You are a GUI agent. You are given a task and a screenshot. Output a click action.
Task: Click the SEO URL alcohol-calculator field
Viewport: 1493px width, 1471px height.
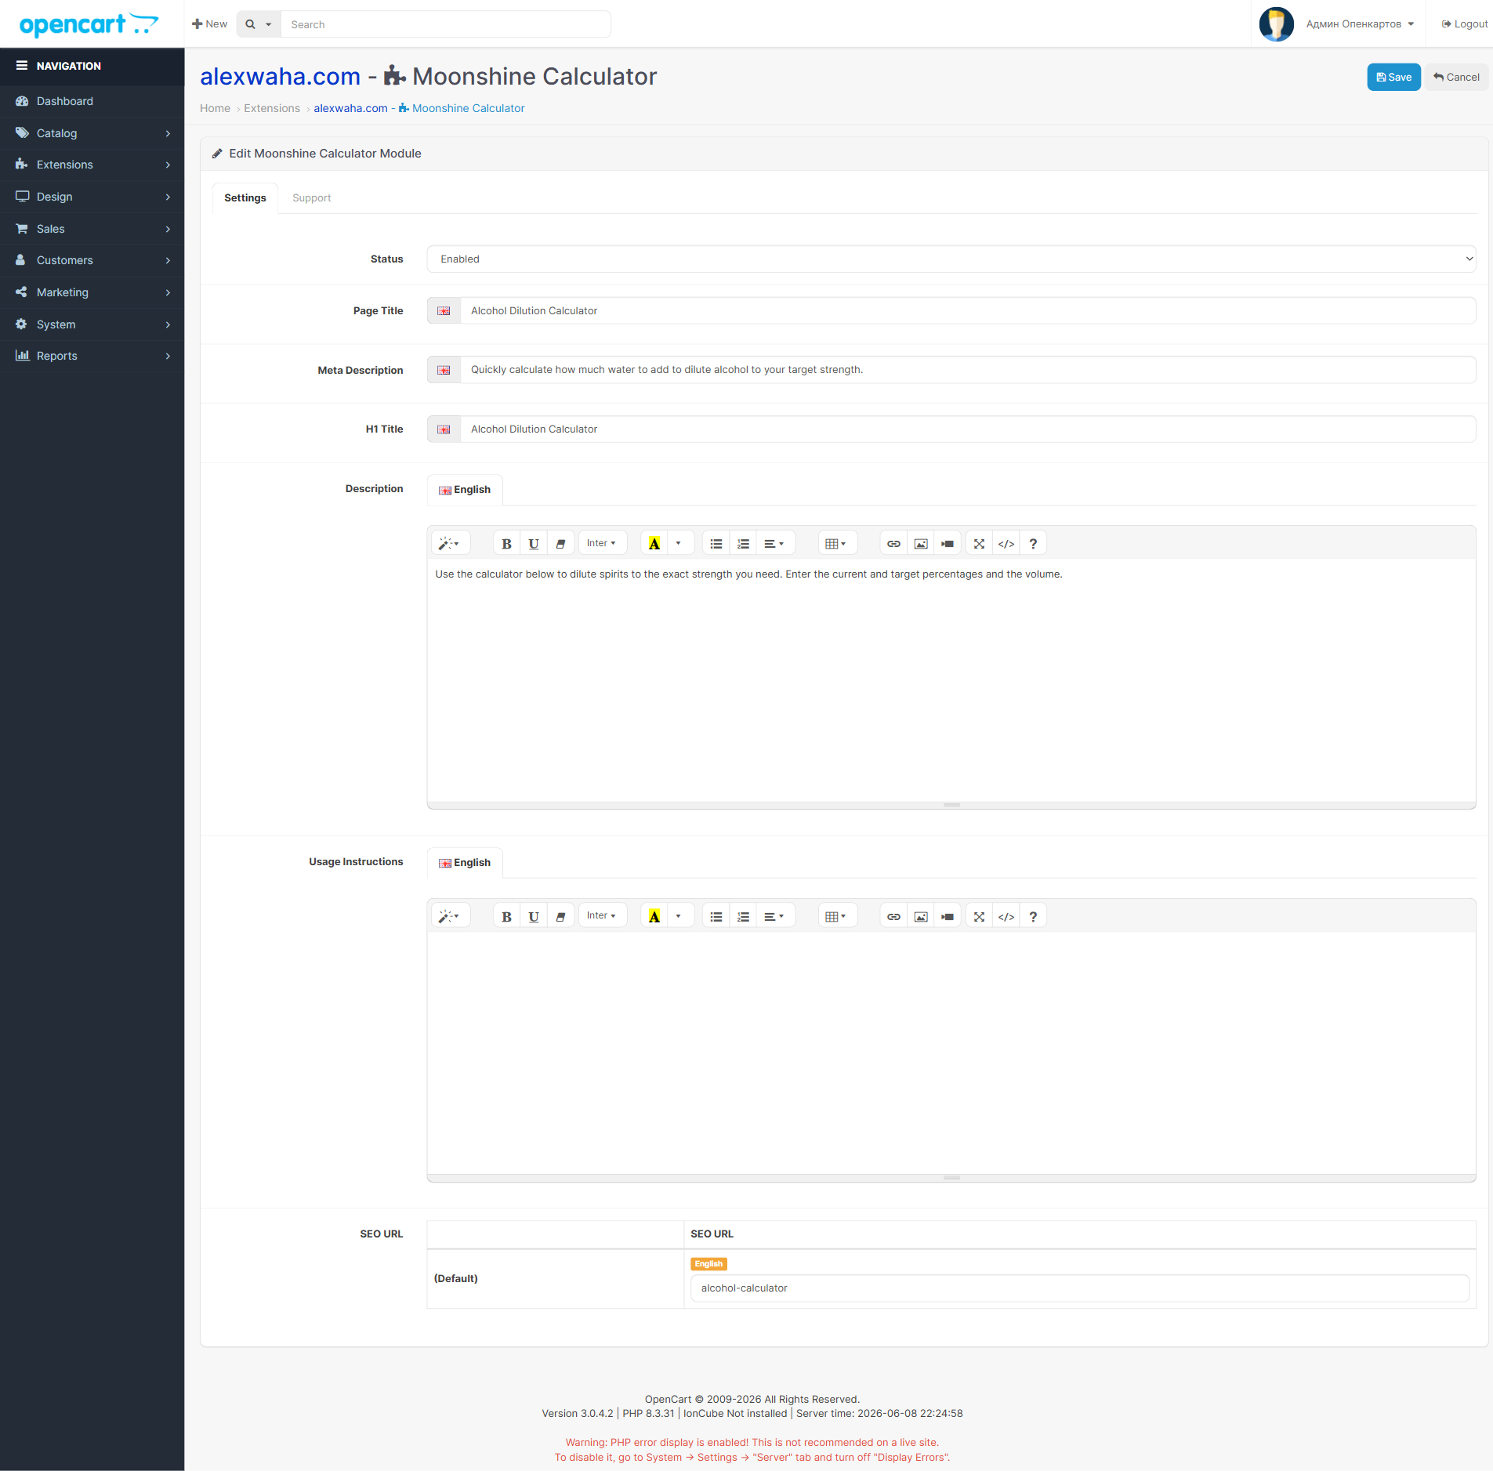(x=1080, y=1288)
